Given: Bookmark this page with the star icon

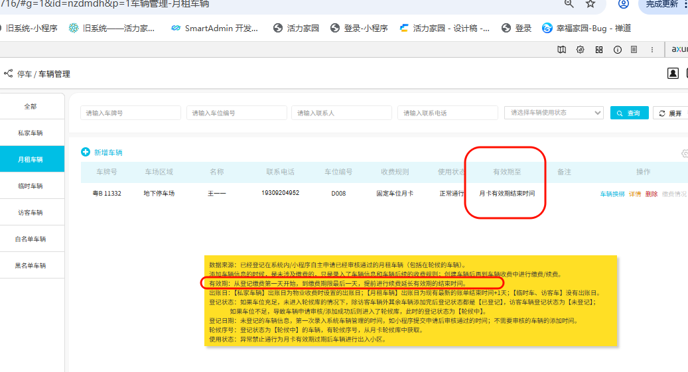Looking at the screenshot, I should tap(590, 4).
